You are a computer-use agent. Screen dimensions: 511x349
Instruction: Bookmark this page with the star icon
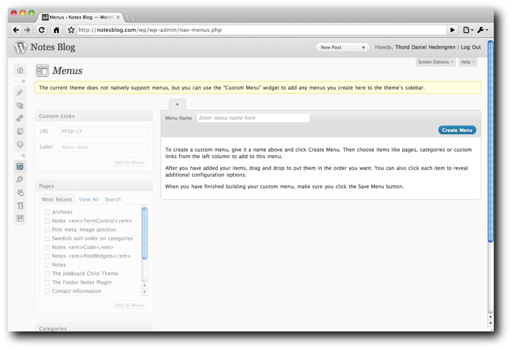71,30
